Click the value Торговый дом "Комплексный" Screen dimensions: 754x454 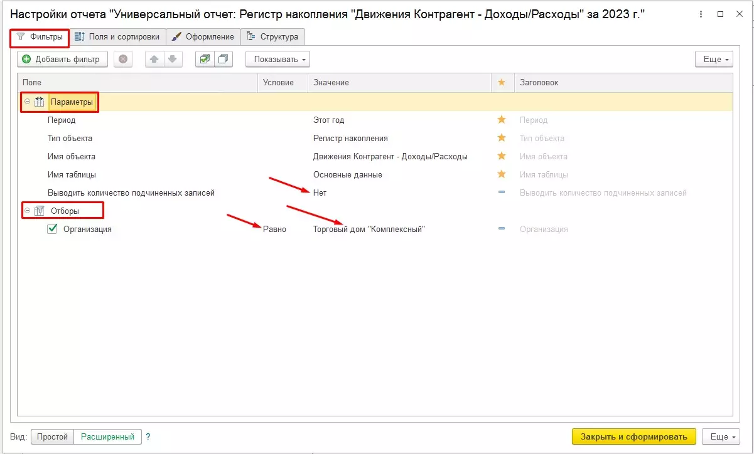(x=369, y=229)
